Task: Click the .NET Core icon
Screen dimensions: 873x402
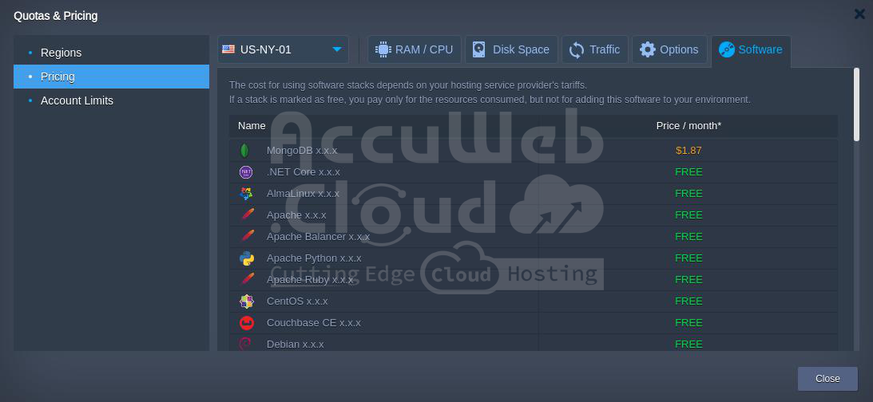Action: tap(246, 172)
